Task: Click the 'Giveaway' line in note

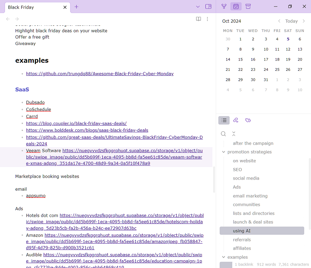Action: (26, 43)
